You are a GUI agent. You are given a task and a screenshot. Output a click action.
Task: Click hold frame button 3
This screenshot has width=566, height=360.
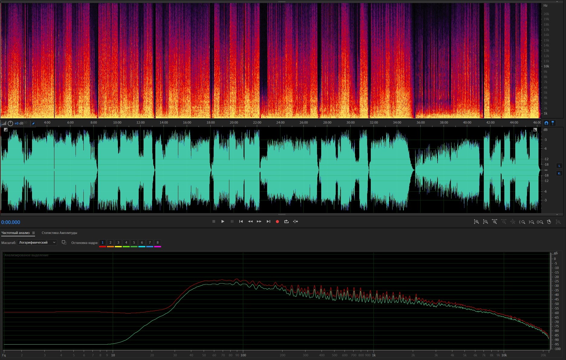[118, 242]
